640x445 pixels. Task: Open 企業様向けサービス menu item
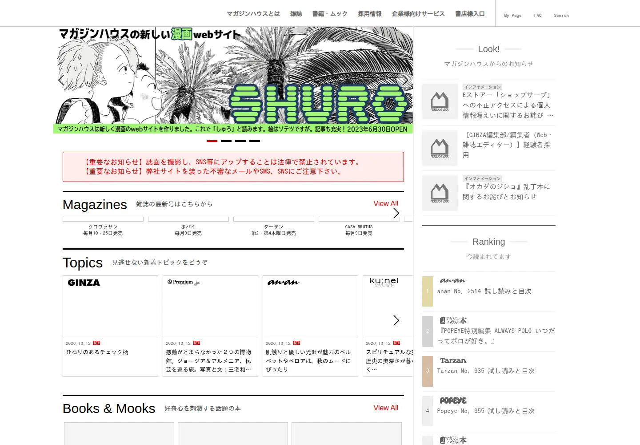418,14
